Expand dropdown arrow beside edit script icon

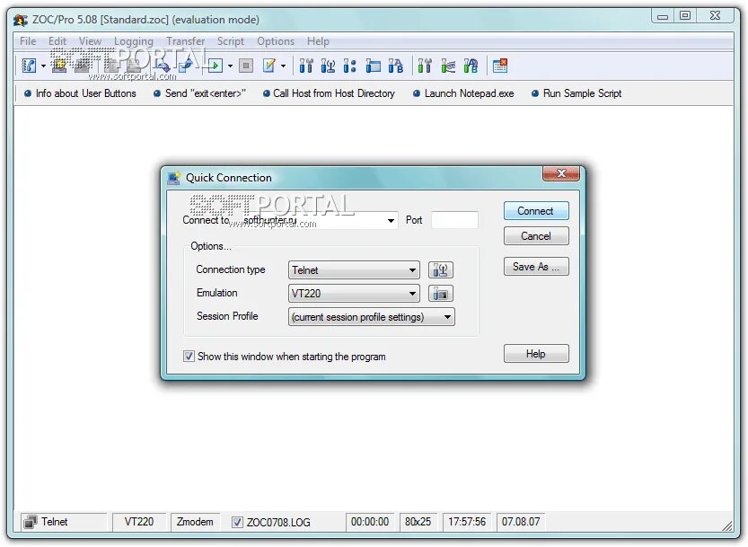[284, 66]
